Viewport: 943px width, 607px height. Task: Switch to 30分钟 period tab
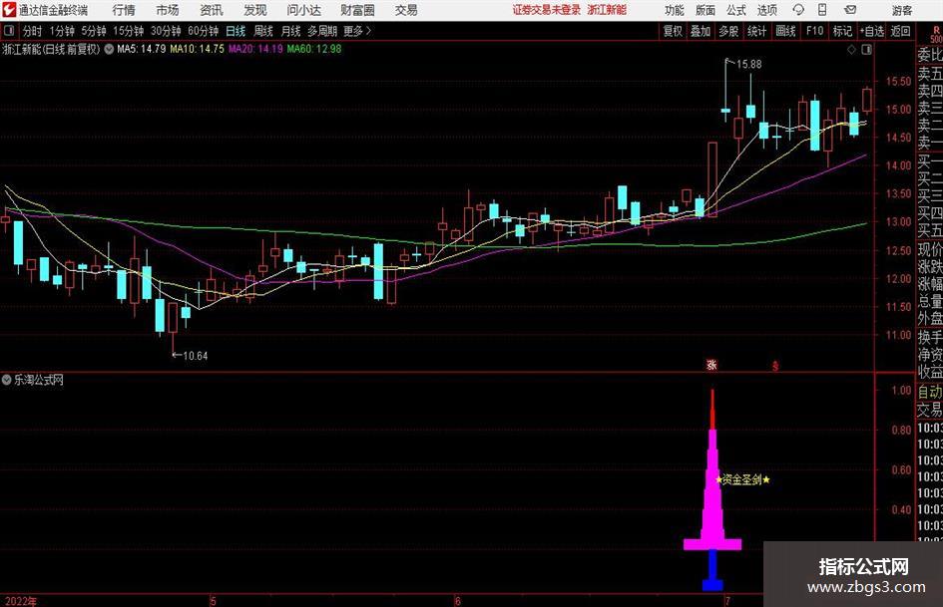coord(166,31)
